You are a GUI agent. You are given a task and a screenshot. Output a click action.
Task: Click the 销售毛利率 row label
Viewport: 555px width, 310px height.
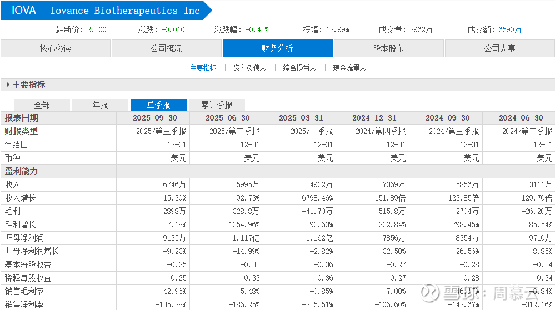click(x=24, y=291)
